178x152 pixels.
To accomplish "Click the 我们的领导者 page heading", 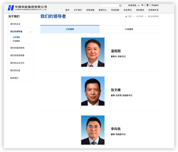I will pos(53,16).
